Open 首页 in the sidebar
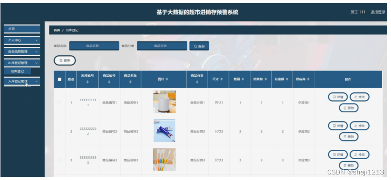Image resolution: width=391 pixels, height=180 pixels. tap(22, 29)
